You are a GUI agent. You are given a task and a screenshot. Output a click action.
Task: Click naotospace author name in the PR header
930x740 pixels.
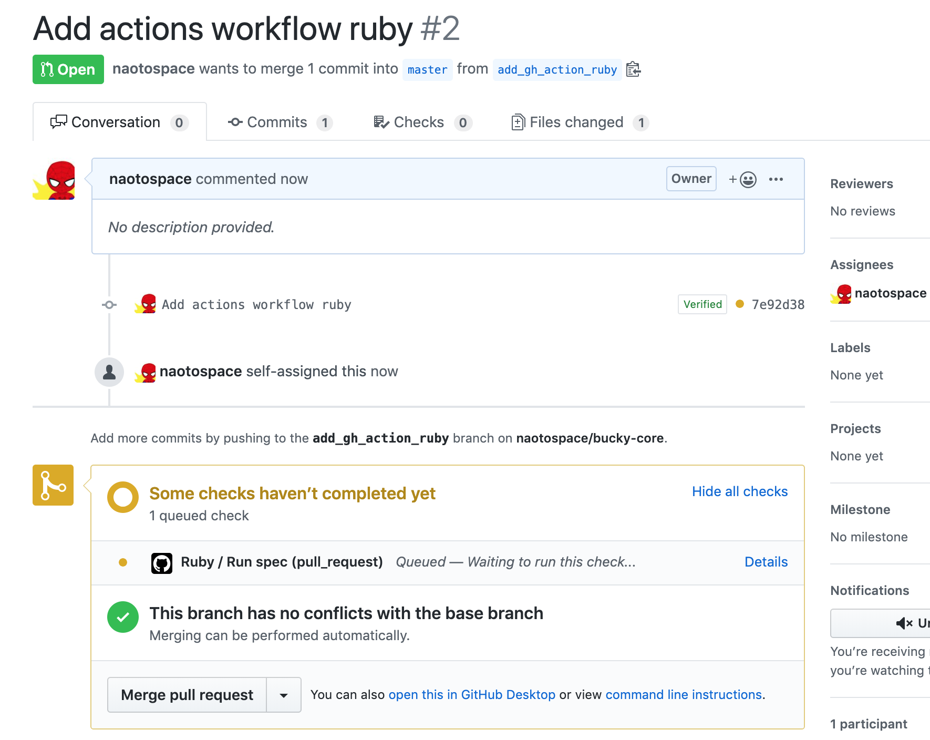point(153,69)
